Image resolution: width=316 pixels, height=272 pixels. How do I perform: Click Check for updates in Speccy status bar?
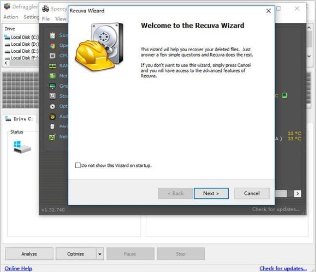276,209
